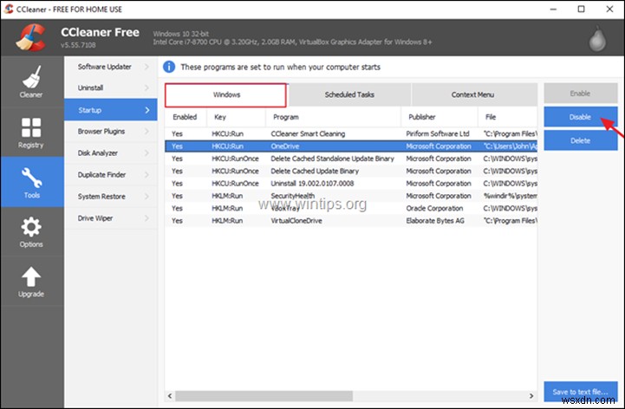The width and height of the screenshot is (625, 409).
Task: Switch to the Windows tab
Action: coord(225,94)
